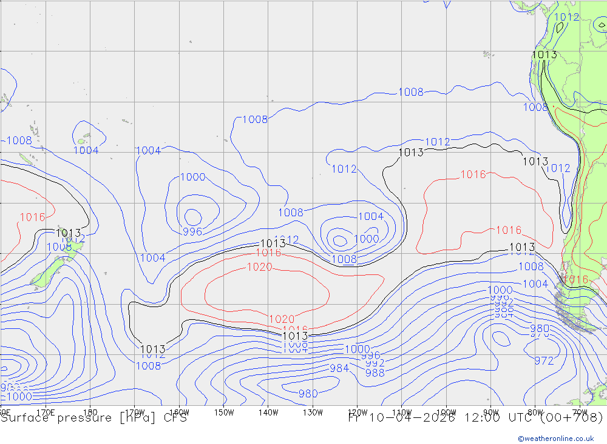Click the red "1016" label west of New Zealand
The height and width of the screenshot is (444, 607).
33,217
